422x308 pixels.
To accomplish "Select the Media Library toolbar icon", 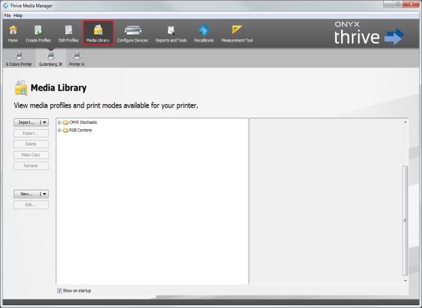I will 98,33.
